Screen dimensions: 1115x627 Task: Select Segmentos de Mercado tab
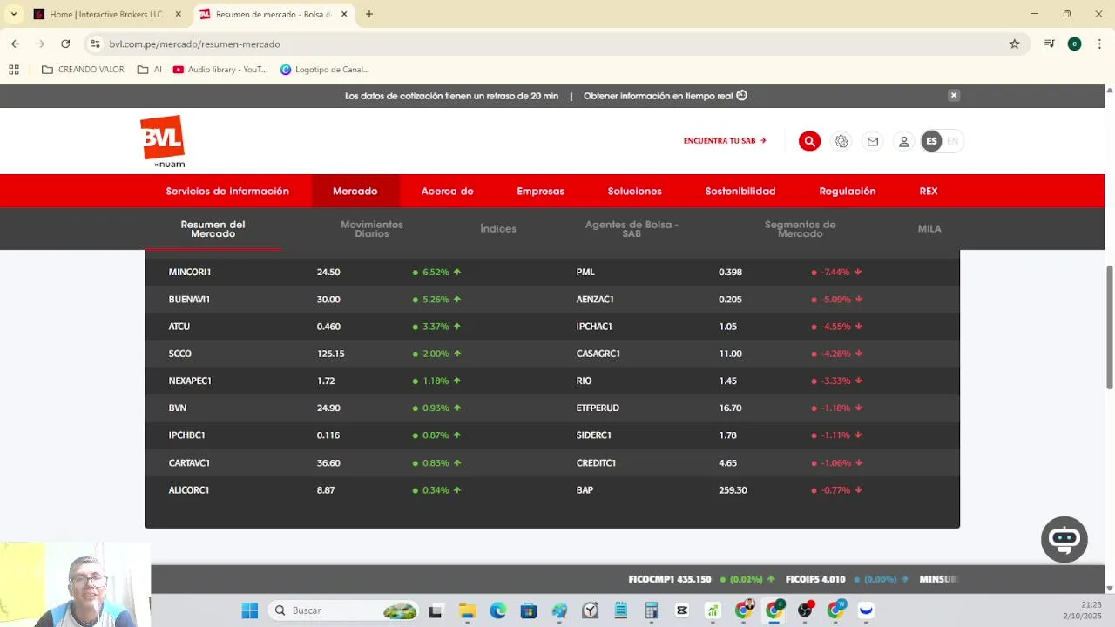(x=800, y=229)
